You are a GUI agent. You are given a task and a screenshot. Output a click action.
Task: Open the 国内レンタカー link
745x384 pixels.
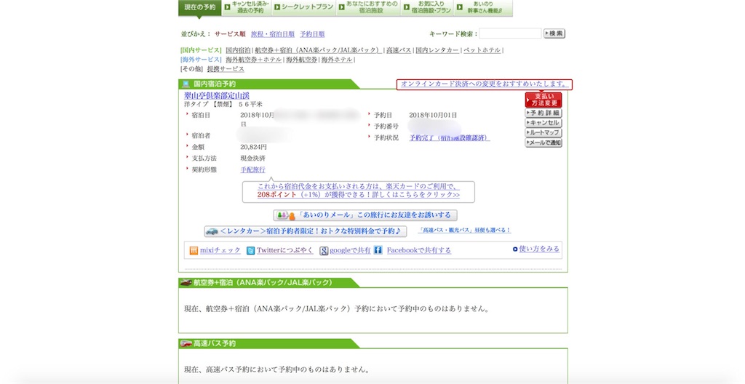(x=437, y=50)
